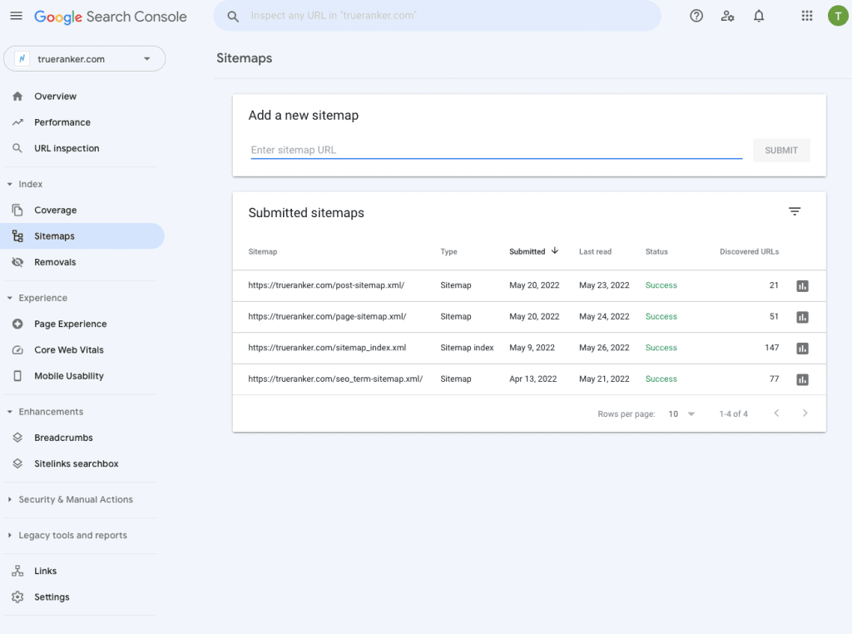852x634 pixels.
Task: Open the main hamburger menu
Action: click(17, 16)
